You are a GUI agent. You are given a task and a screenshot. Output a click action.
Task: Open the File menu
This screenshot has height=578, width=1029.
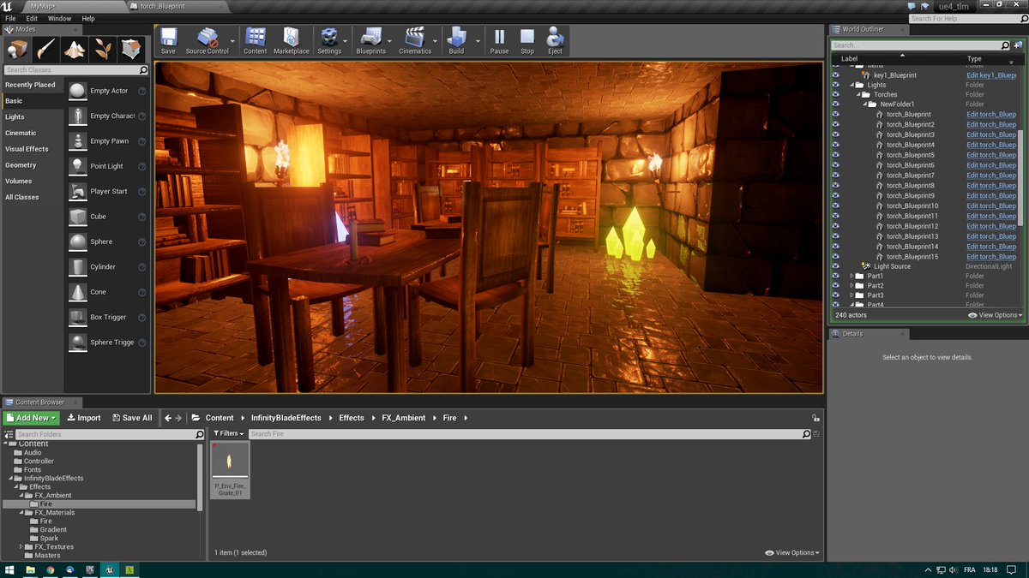point(10,18)
